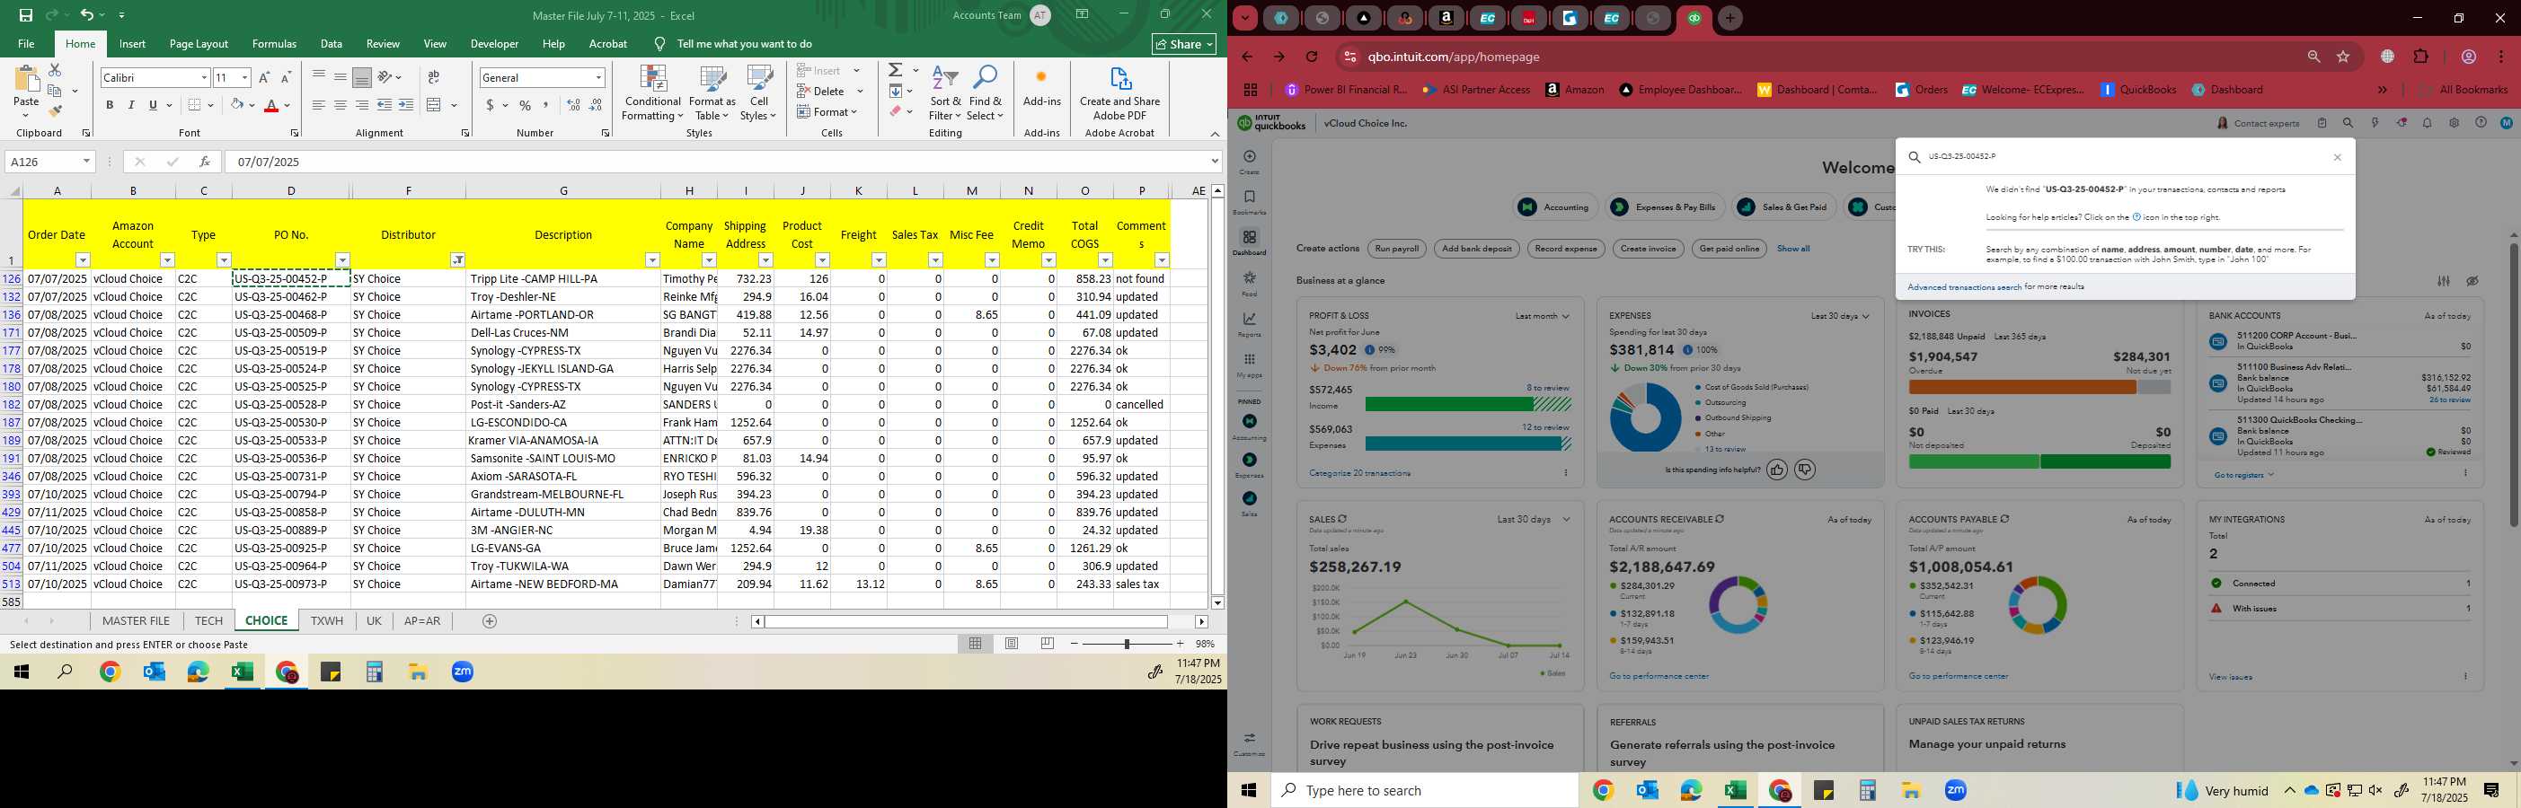Toggle Underline formatting in Excel
This screenshot has width=2521, height=808.
pyautogui.click(x=153, y=105)
